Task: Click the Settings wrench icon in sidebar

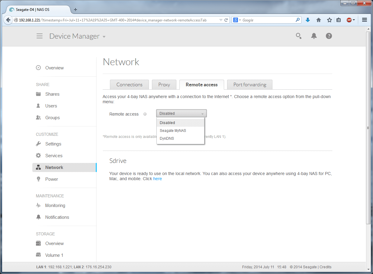Action: [38, 144]
